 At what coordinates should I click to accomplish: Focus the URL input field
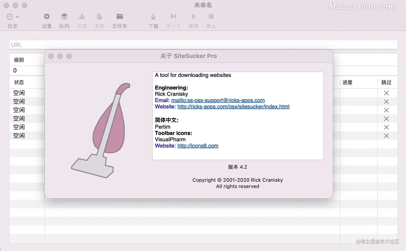click(x=203, y=45)
